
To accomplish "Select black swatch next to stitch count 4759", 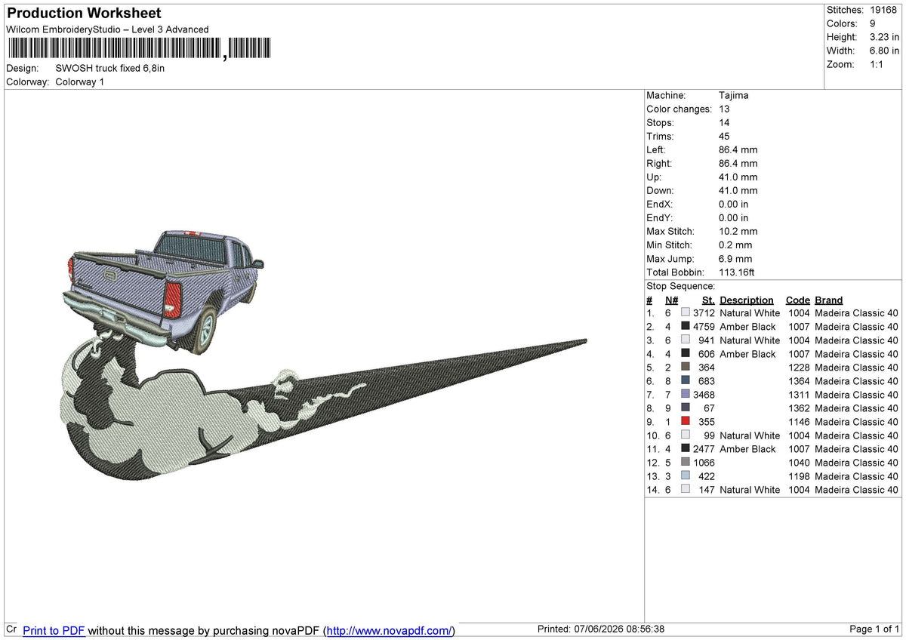I will 686,327.
